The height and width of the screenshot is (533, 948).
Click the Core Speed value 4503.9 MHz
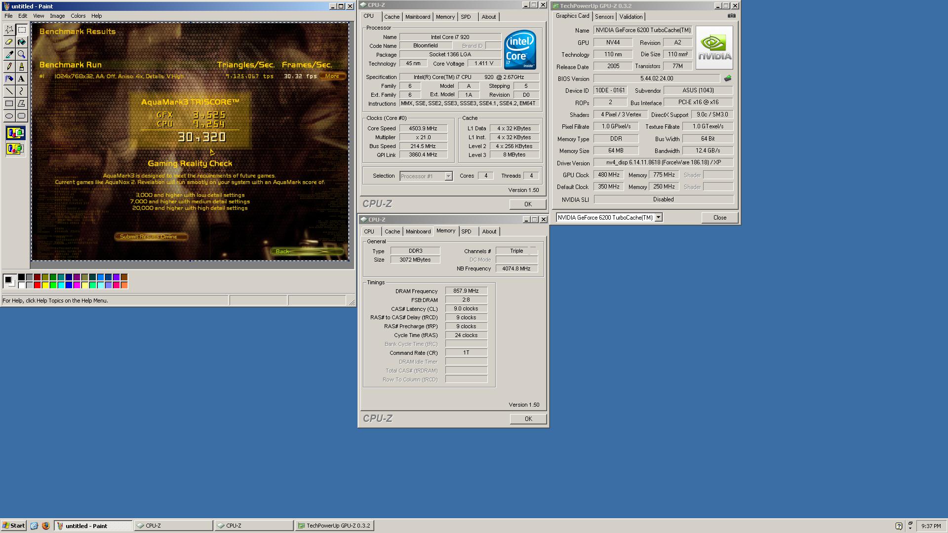click(423, 128)
